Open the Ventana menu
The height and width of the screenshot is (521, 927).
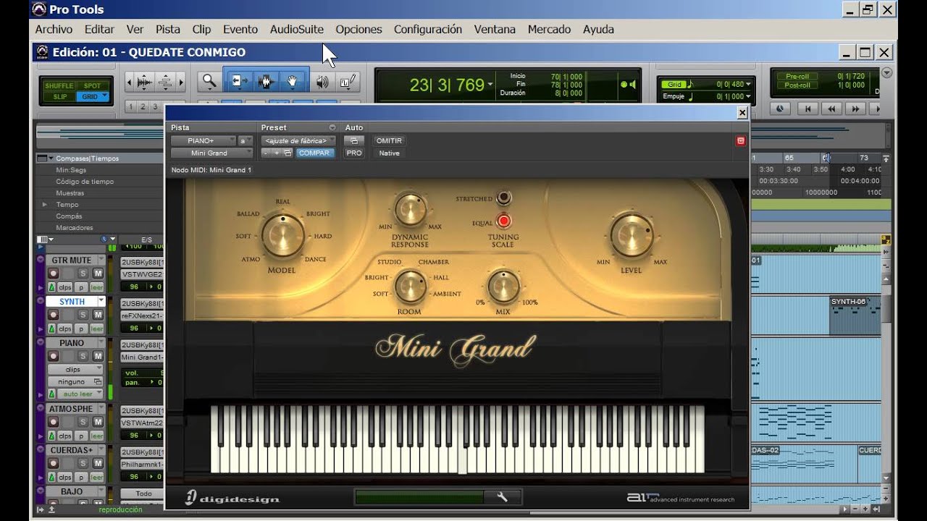pyautogui.click(x=495, y=30)
